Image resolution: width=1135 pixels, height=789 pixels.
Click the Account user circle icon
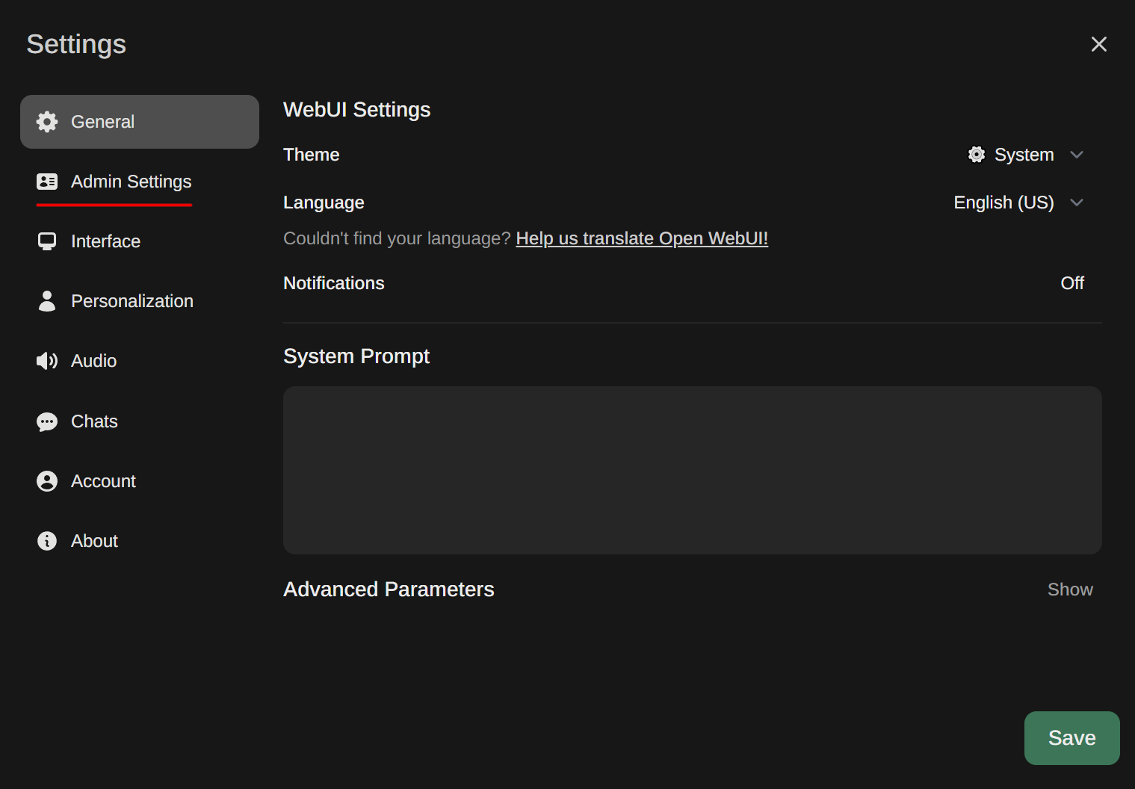click(x=47, y=481)
